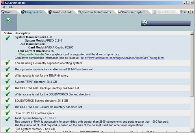Click 'The SOLIDWORKS Journal file directory has been set'
This screenshot has width=195, height=133.
[x=49, y=107]
